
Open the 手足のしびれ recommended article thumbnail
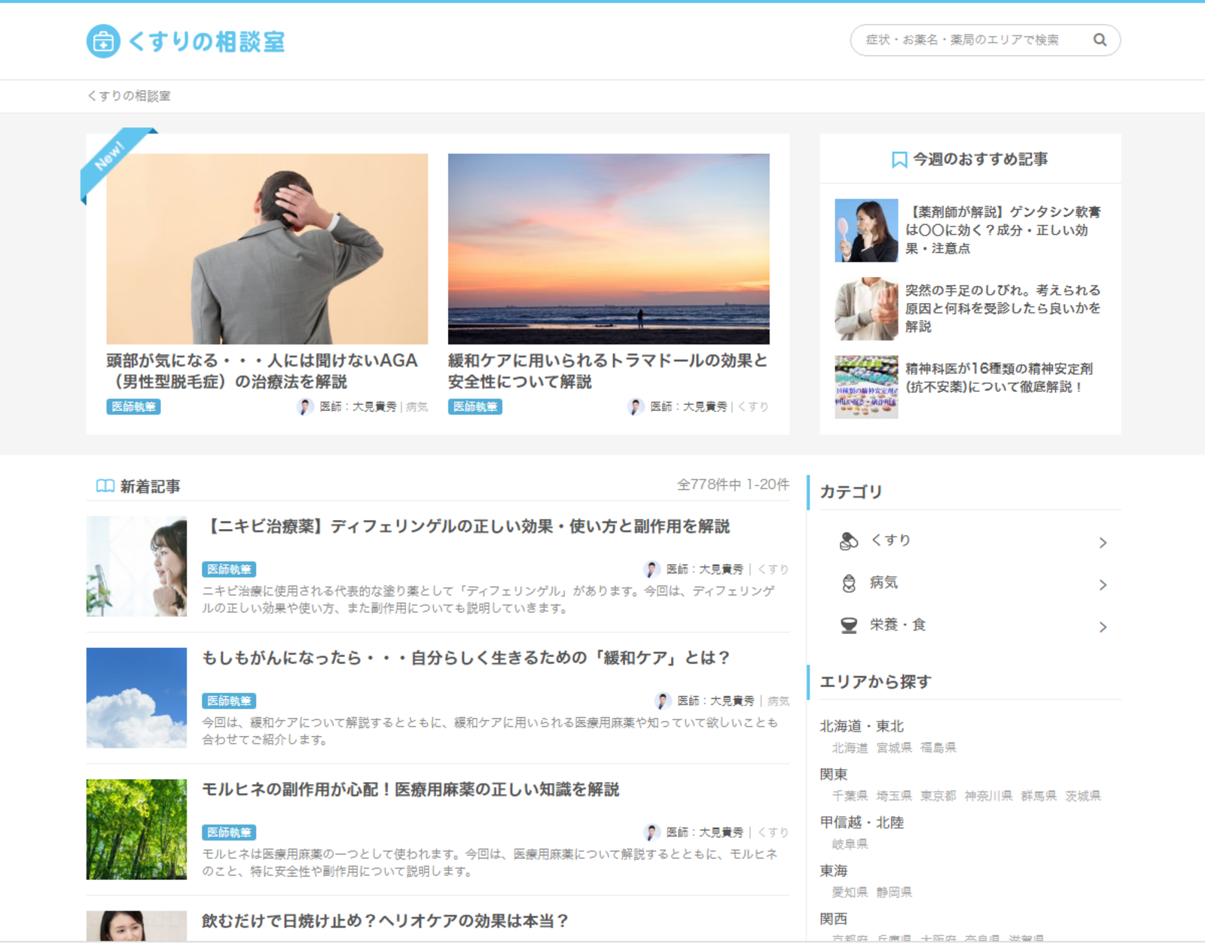click(x=866, y=309)
